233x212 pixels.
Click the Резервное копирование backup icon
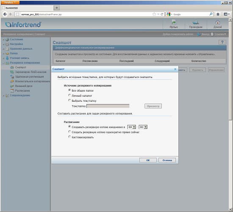[x=7, y=63]
